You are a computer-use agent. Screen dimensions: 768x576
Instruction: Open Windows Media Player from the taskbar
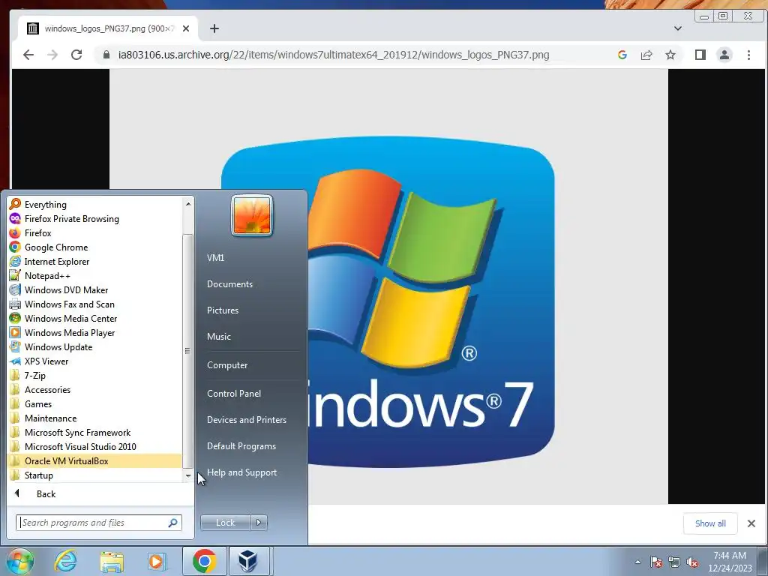click(x=157, y=561)
